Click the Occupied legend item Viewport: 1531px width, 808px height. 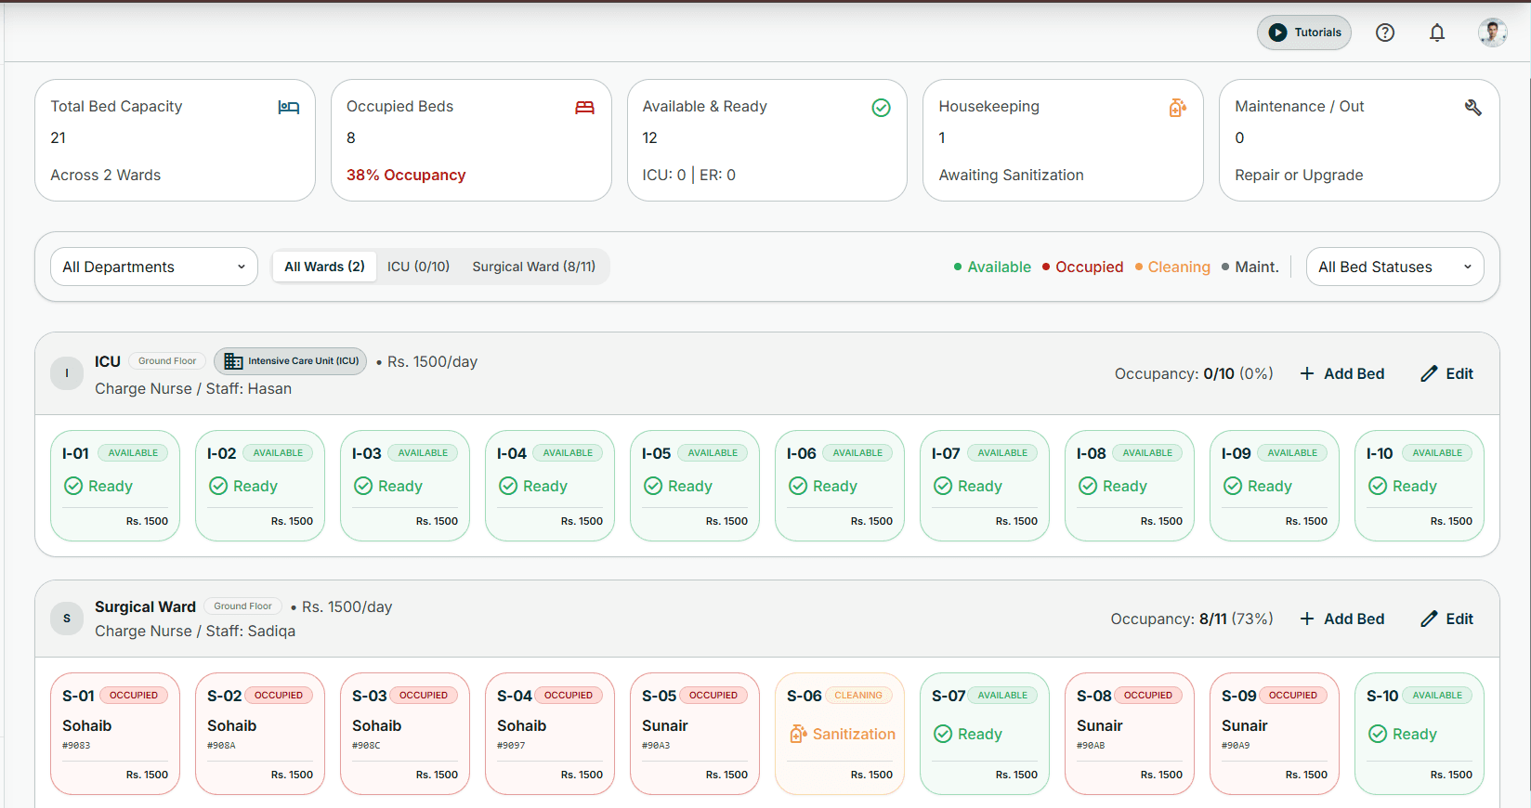point(1082,267)
